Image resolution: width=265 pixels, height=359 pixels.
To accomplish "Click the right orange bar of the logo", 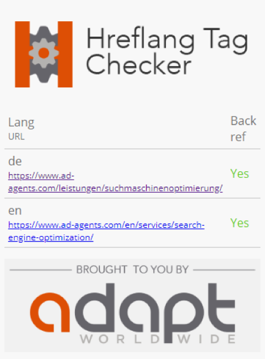I will point(66,54).
